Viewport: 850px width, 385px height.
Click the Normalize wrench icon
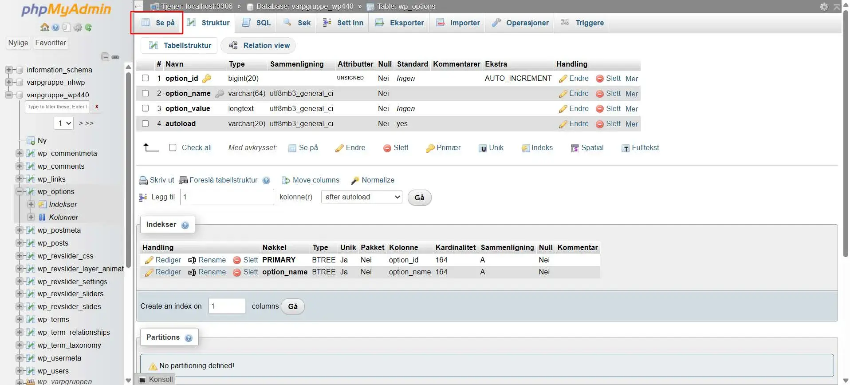point(355,180)
